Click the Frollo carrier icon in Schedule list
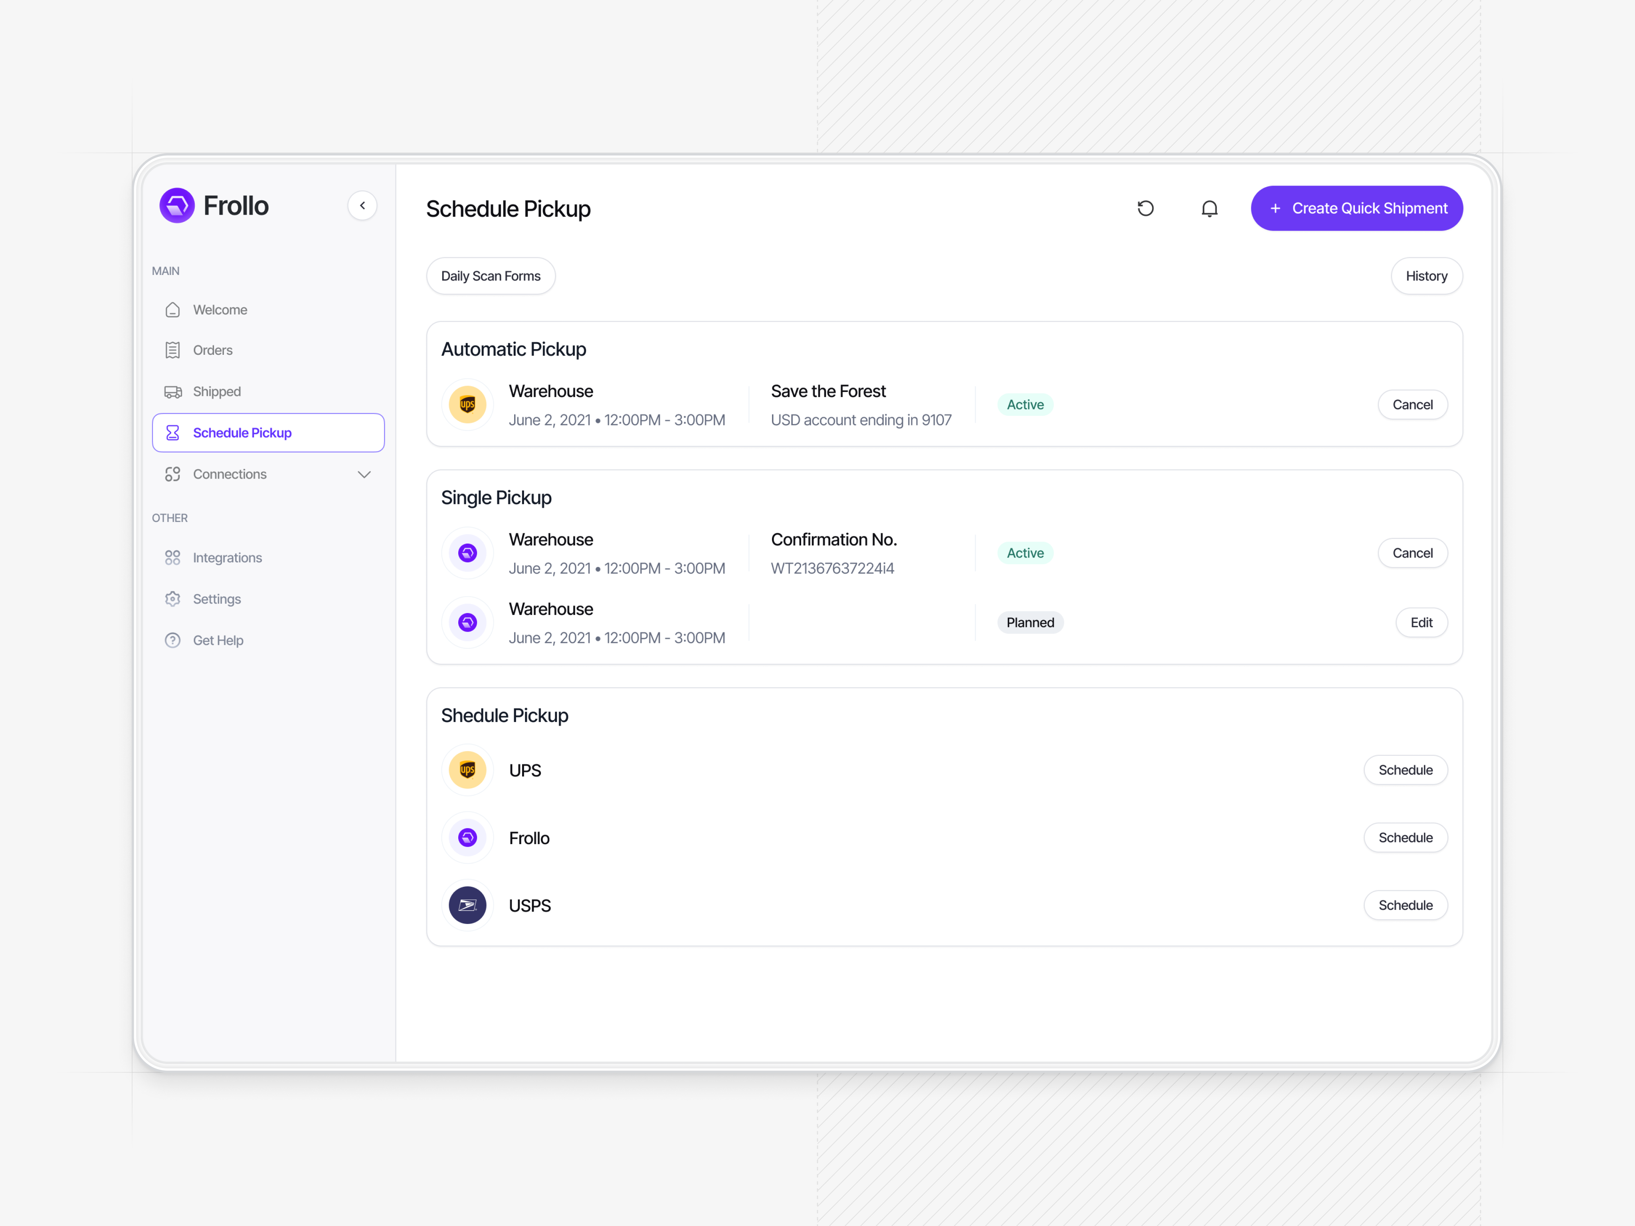The width and height of the screenshot is (1635, 1226). pyautogui.click(x=467, y=837)
